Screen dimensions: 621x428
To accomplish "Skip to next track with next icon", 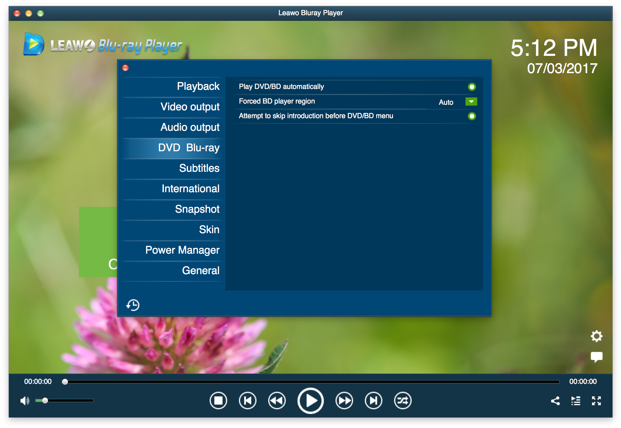I will point(373,401).
